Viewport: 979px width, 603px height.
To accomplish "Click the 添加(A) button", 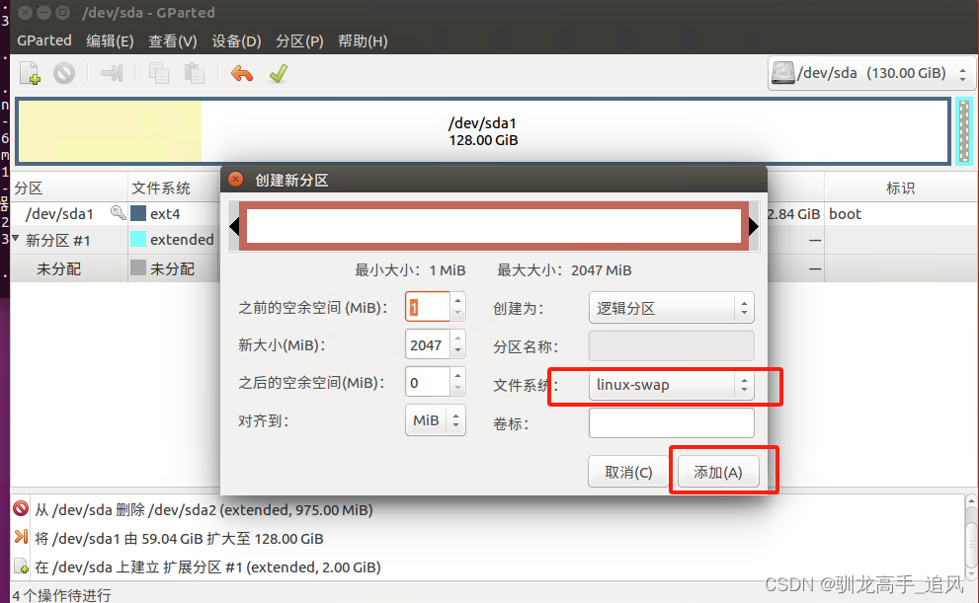I will click(x=718, y=472).
